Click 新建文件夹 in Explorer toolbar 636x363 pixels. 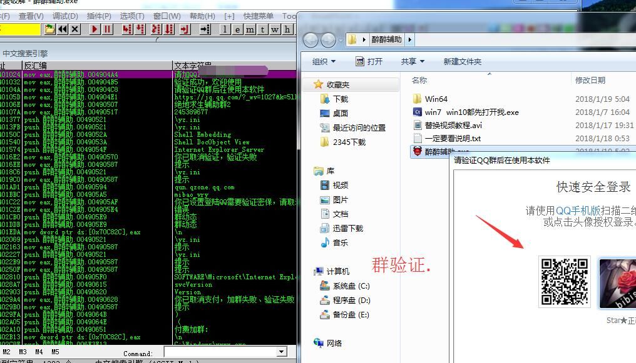tap(463, 61)
